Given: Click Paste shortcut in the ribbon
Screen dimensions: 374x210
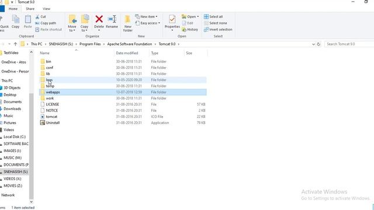Looking at the screenshot, I should point(49,30).
